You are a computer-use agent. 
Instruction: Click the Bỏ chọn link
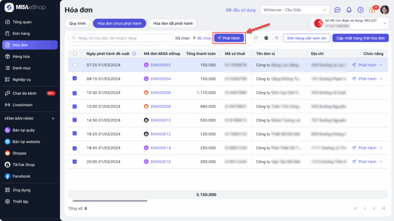[205, 38]
